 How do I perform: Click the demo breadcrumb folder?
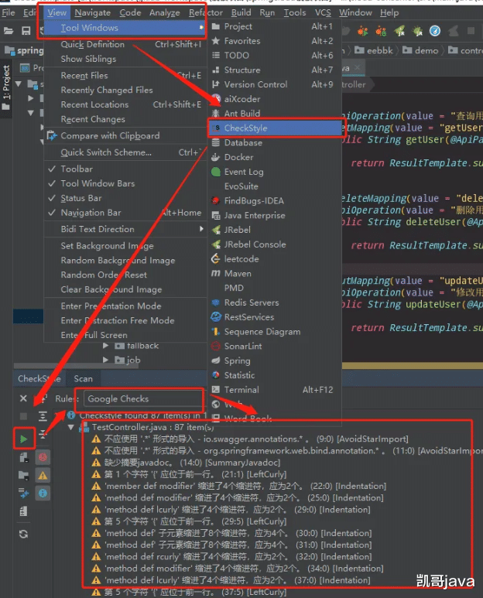click(420, 50)
